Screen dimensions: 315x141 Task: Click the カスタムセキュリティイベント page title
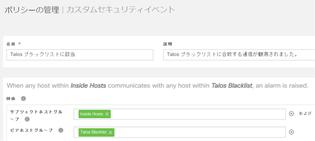(x=120, y=10)
